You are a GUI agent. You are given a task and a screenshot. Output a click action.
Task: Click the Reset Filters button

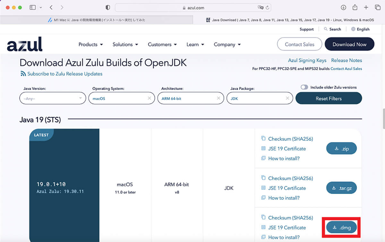[x=329, y=99]
